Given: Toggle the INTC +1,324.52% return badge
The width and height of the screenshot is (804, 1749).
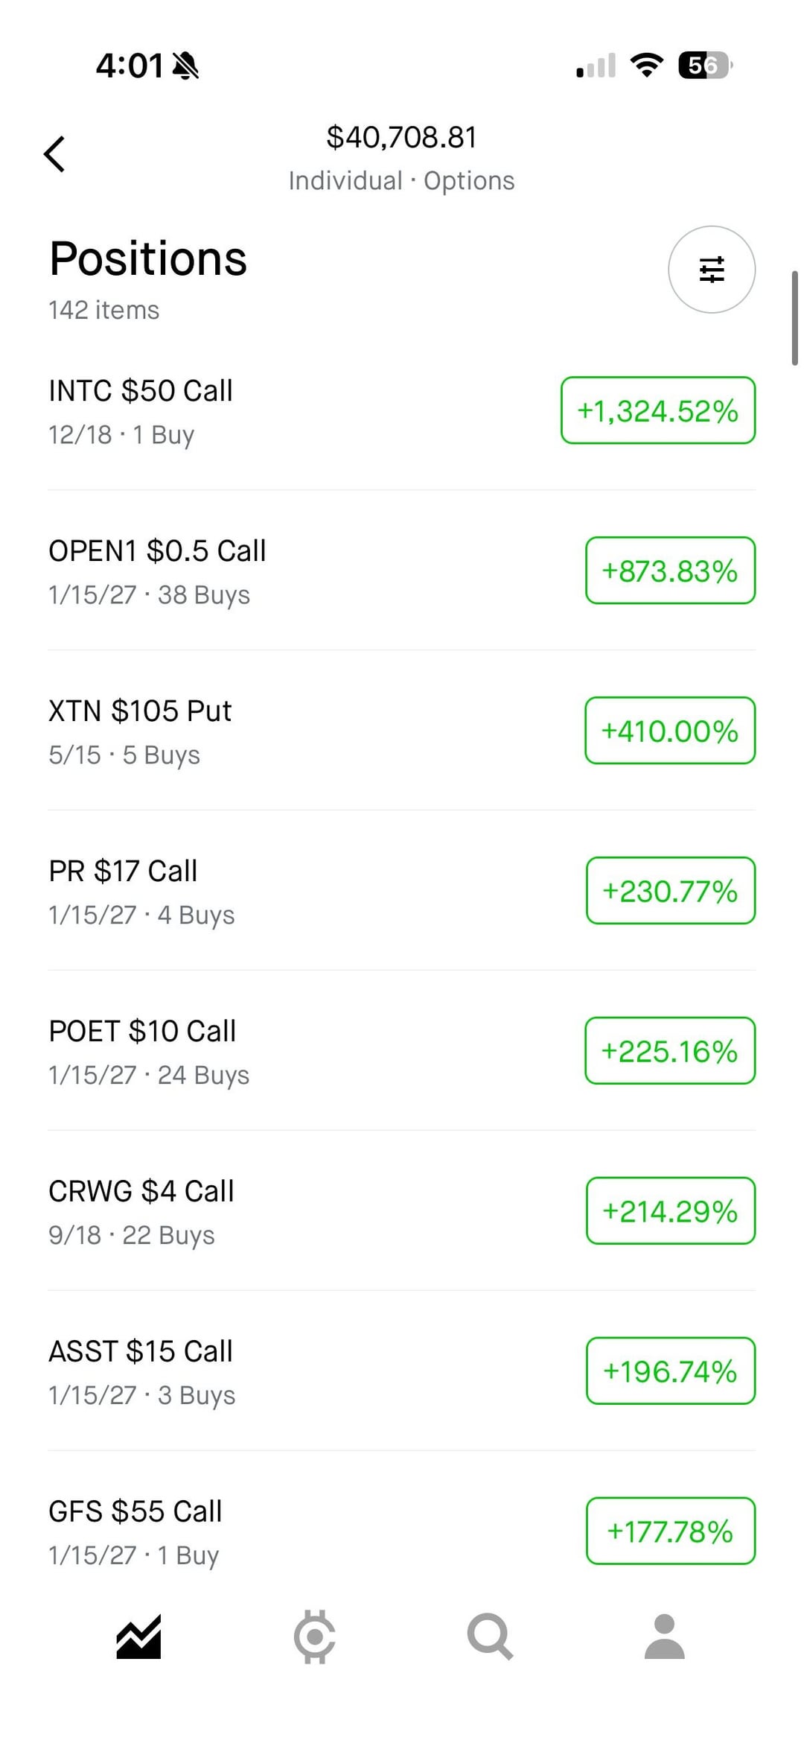Looking at the screenshot, I should (657, 410).
